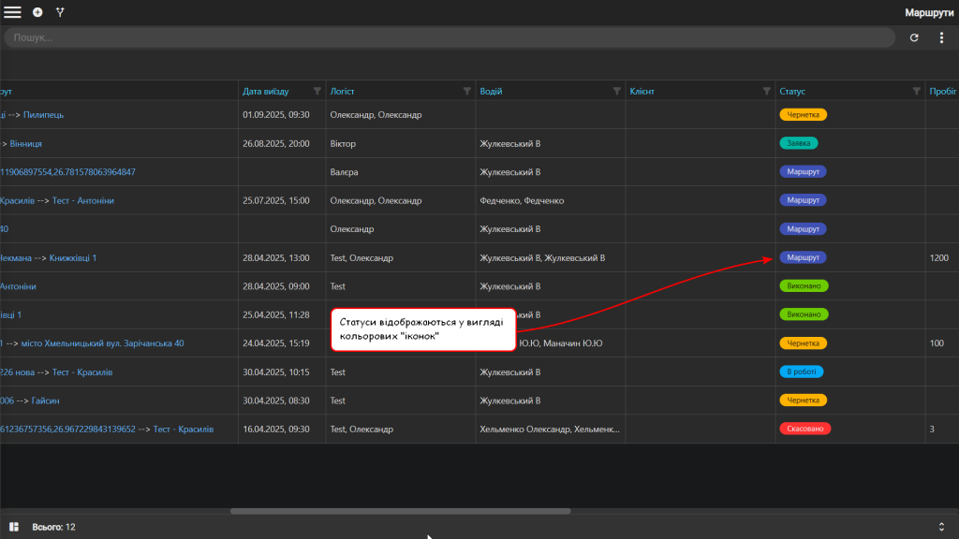Click Виконано badge in 25.04.2025, 11:28 row
The height and width of the screenshot is (539, 959).
click(x=804, y=314)
